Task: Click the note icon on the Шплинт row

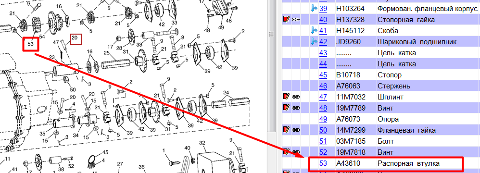Action: [x=286, y=97]
